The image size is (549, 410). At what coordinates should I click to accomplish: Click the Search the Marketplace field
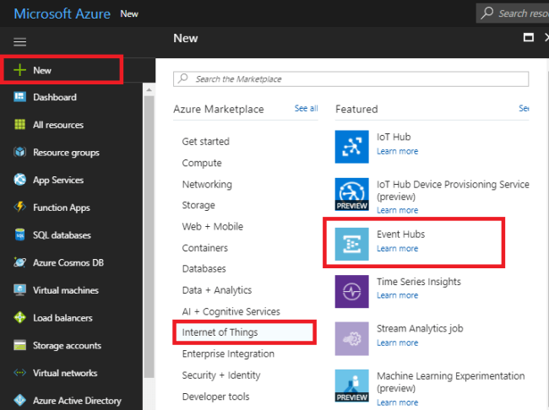(351, 78)
